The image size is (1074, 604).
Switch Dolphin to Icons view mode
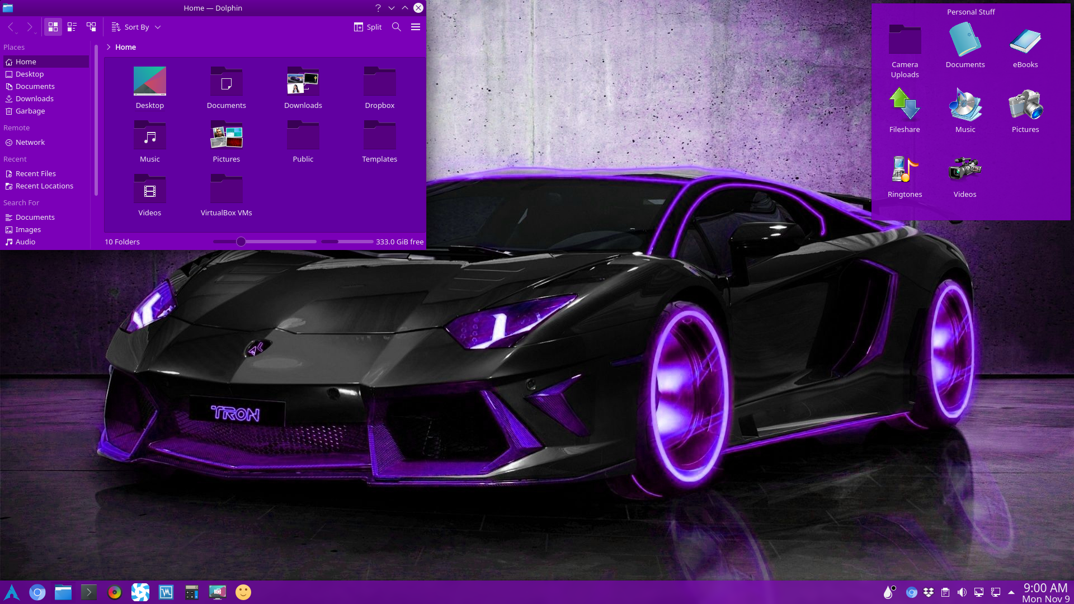click(53, 27)
